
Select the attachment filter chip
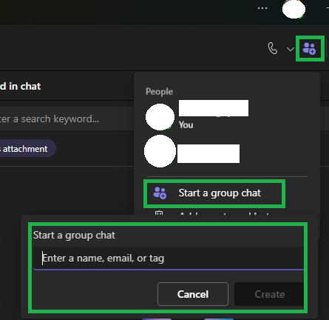pos(27,149)
